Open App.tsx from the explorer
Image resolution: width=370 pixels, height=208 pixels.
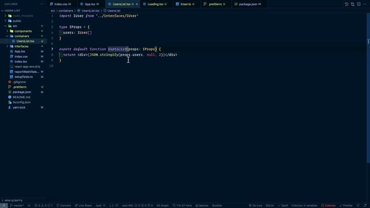20,51
